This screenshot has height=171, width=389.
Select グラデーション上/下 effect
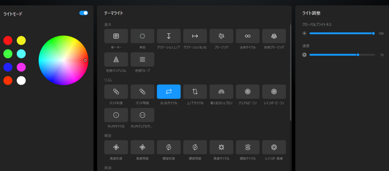169,36
